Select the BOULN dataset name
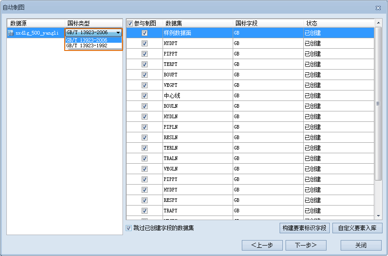388x256 pixels. (170, 106)
